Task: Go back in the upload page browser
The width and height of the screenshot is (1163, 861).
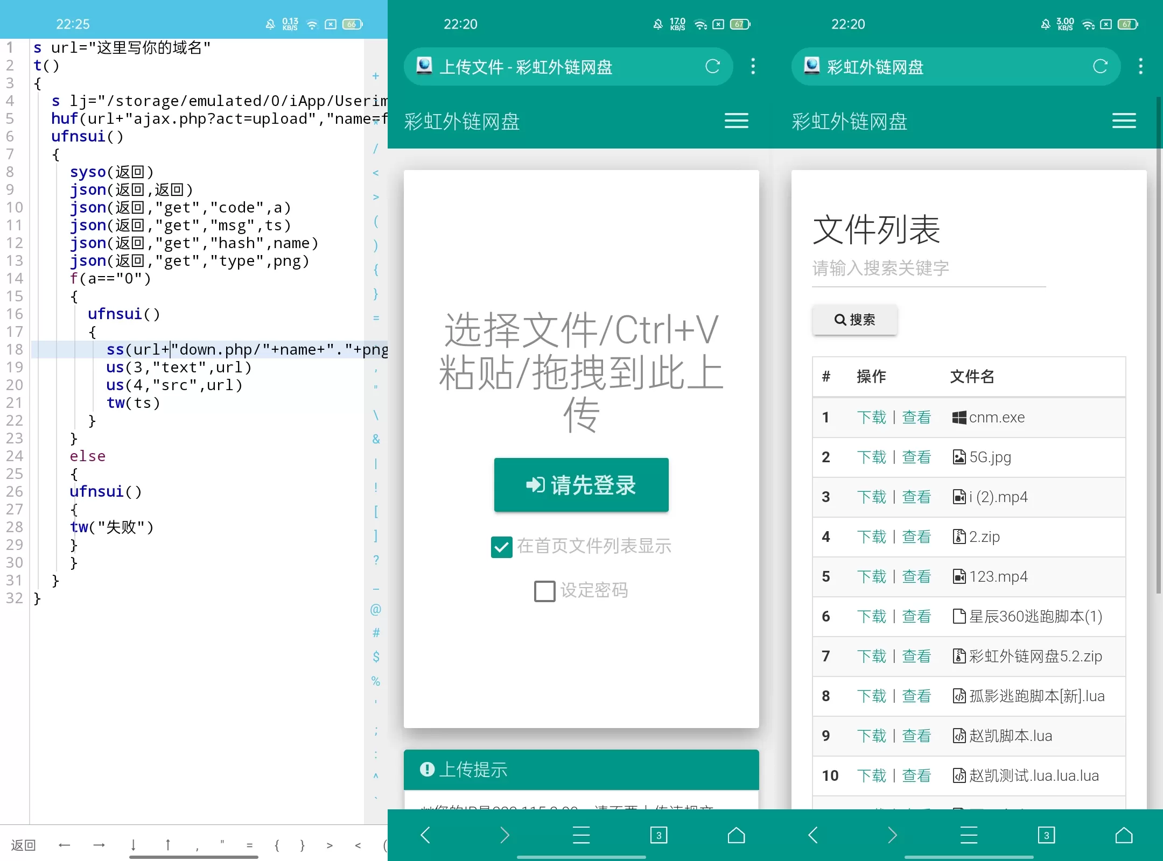Action: [425, 835]
